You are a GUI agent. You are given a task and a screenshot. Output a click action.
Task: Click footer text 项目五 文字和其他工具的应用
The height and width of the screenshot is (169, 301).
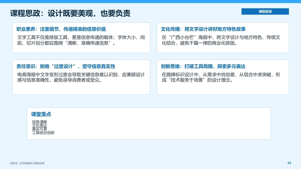point(27,163)
